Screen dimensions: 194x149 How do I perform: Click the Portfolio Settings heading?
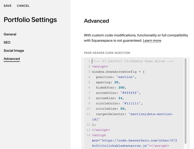click(30, 20)
